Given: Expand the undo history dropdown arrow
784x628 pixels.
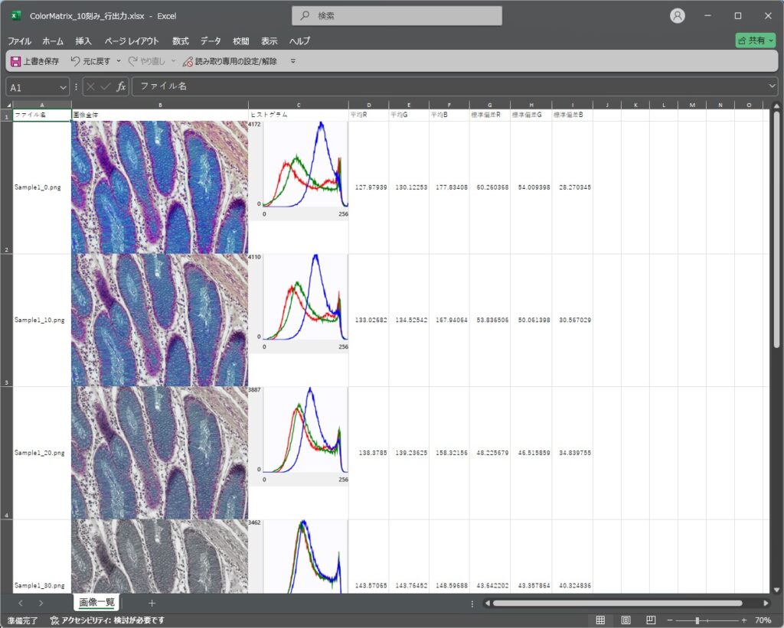Looking at the screenshot, I should pos(119,61).
